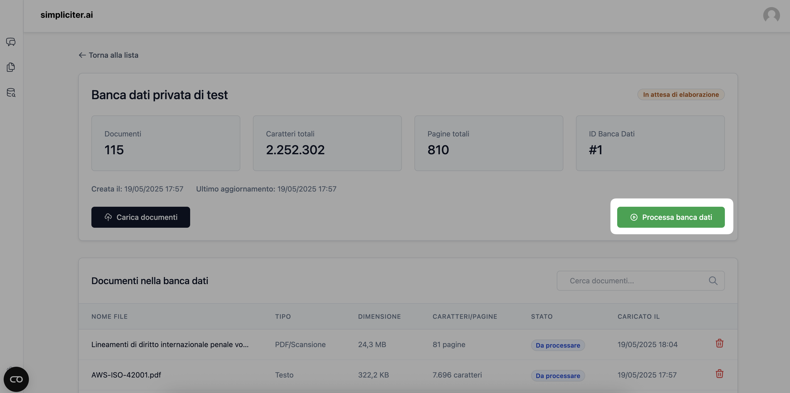Click the NOME FILE column header

click(109, 316)
